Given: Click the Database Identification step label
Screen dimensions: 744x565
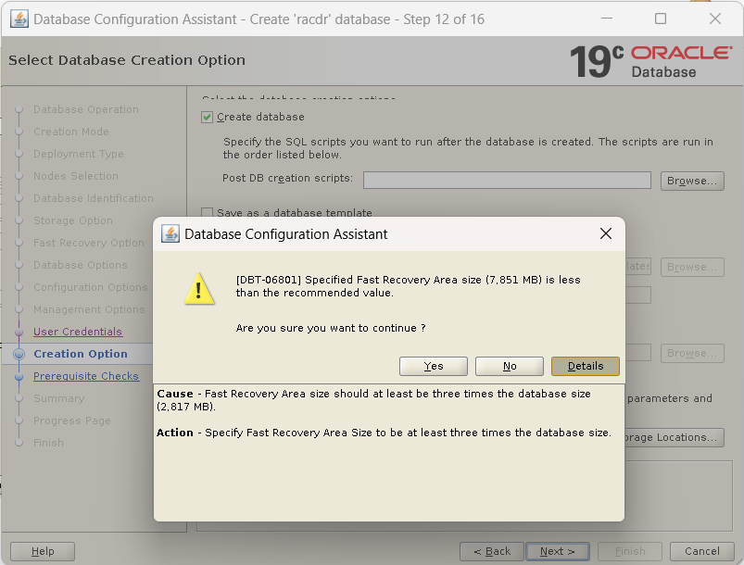Looking at the screenshot, I should point(94,198).
